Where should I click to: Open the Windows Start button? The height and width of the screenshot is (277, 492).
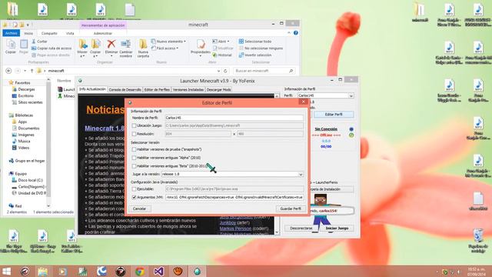click(x=6, y=272)
